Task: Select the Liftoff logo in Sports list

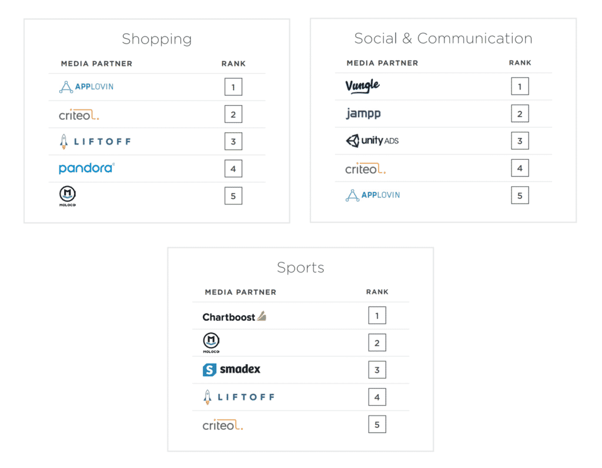Action: (x=239, y=397)
